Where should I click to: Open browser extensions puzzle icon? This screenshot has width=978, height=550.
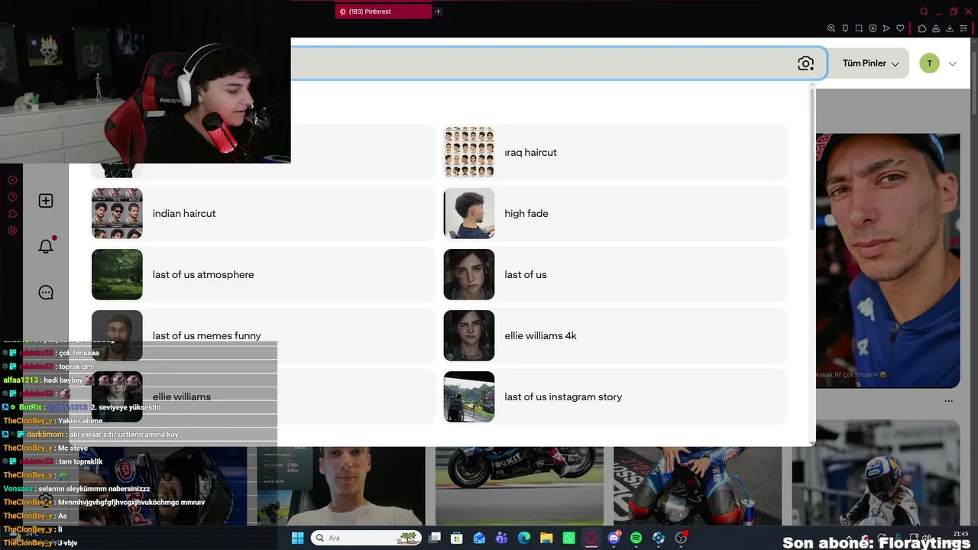(x=922, y=28)
